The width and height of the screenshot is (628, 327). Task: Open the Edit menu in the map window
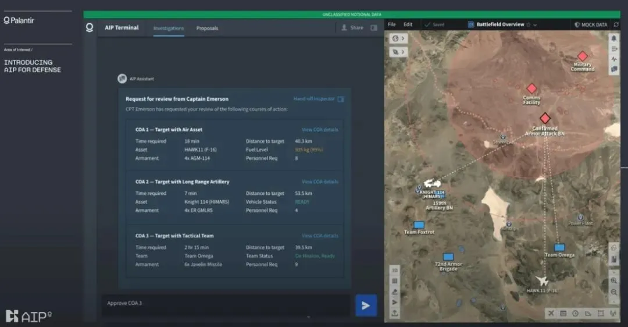coord(408,24)
